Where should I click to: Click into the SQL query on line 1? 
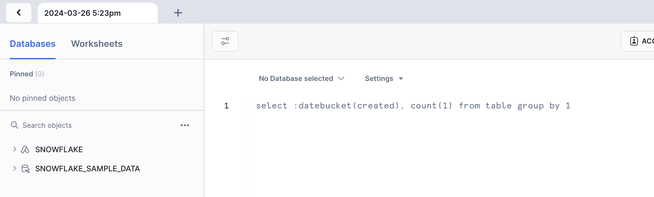point(413,106)
